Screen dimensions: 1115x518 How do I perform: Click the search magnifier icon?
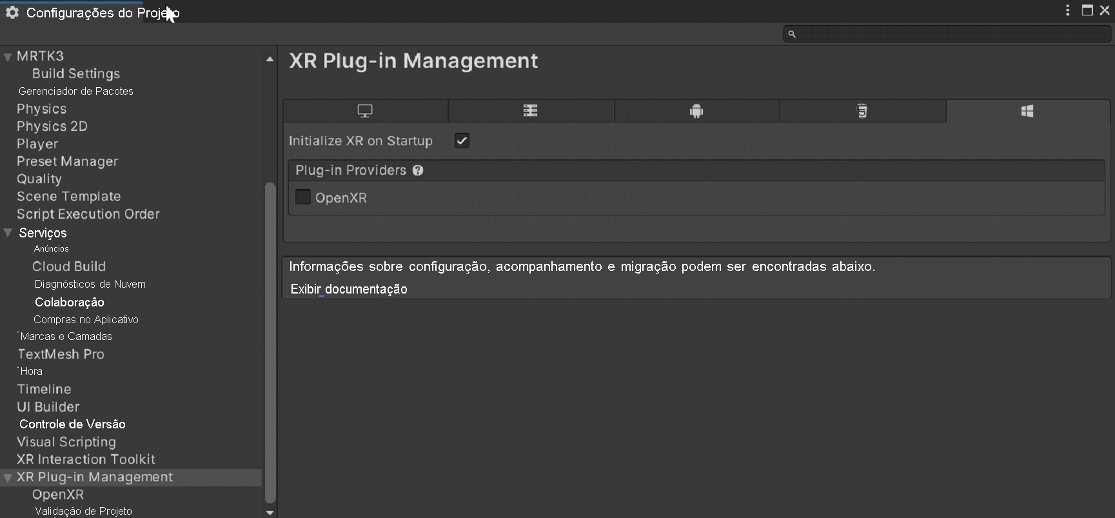point(792,34)
